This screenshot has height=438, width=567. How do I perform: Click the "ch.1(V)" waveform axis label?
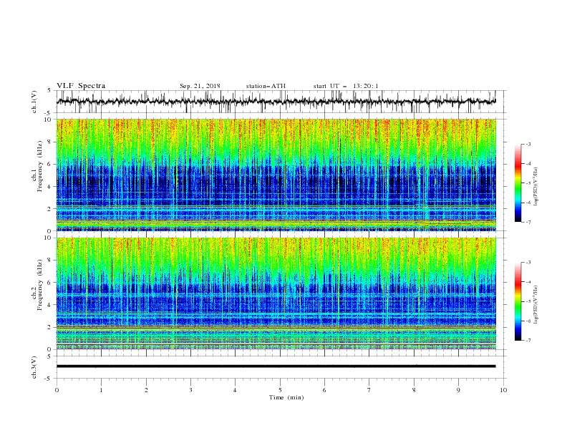(34, 102)
